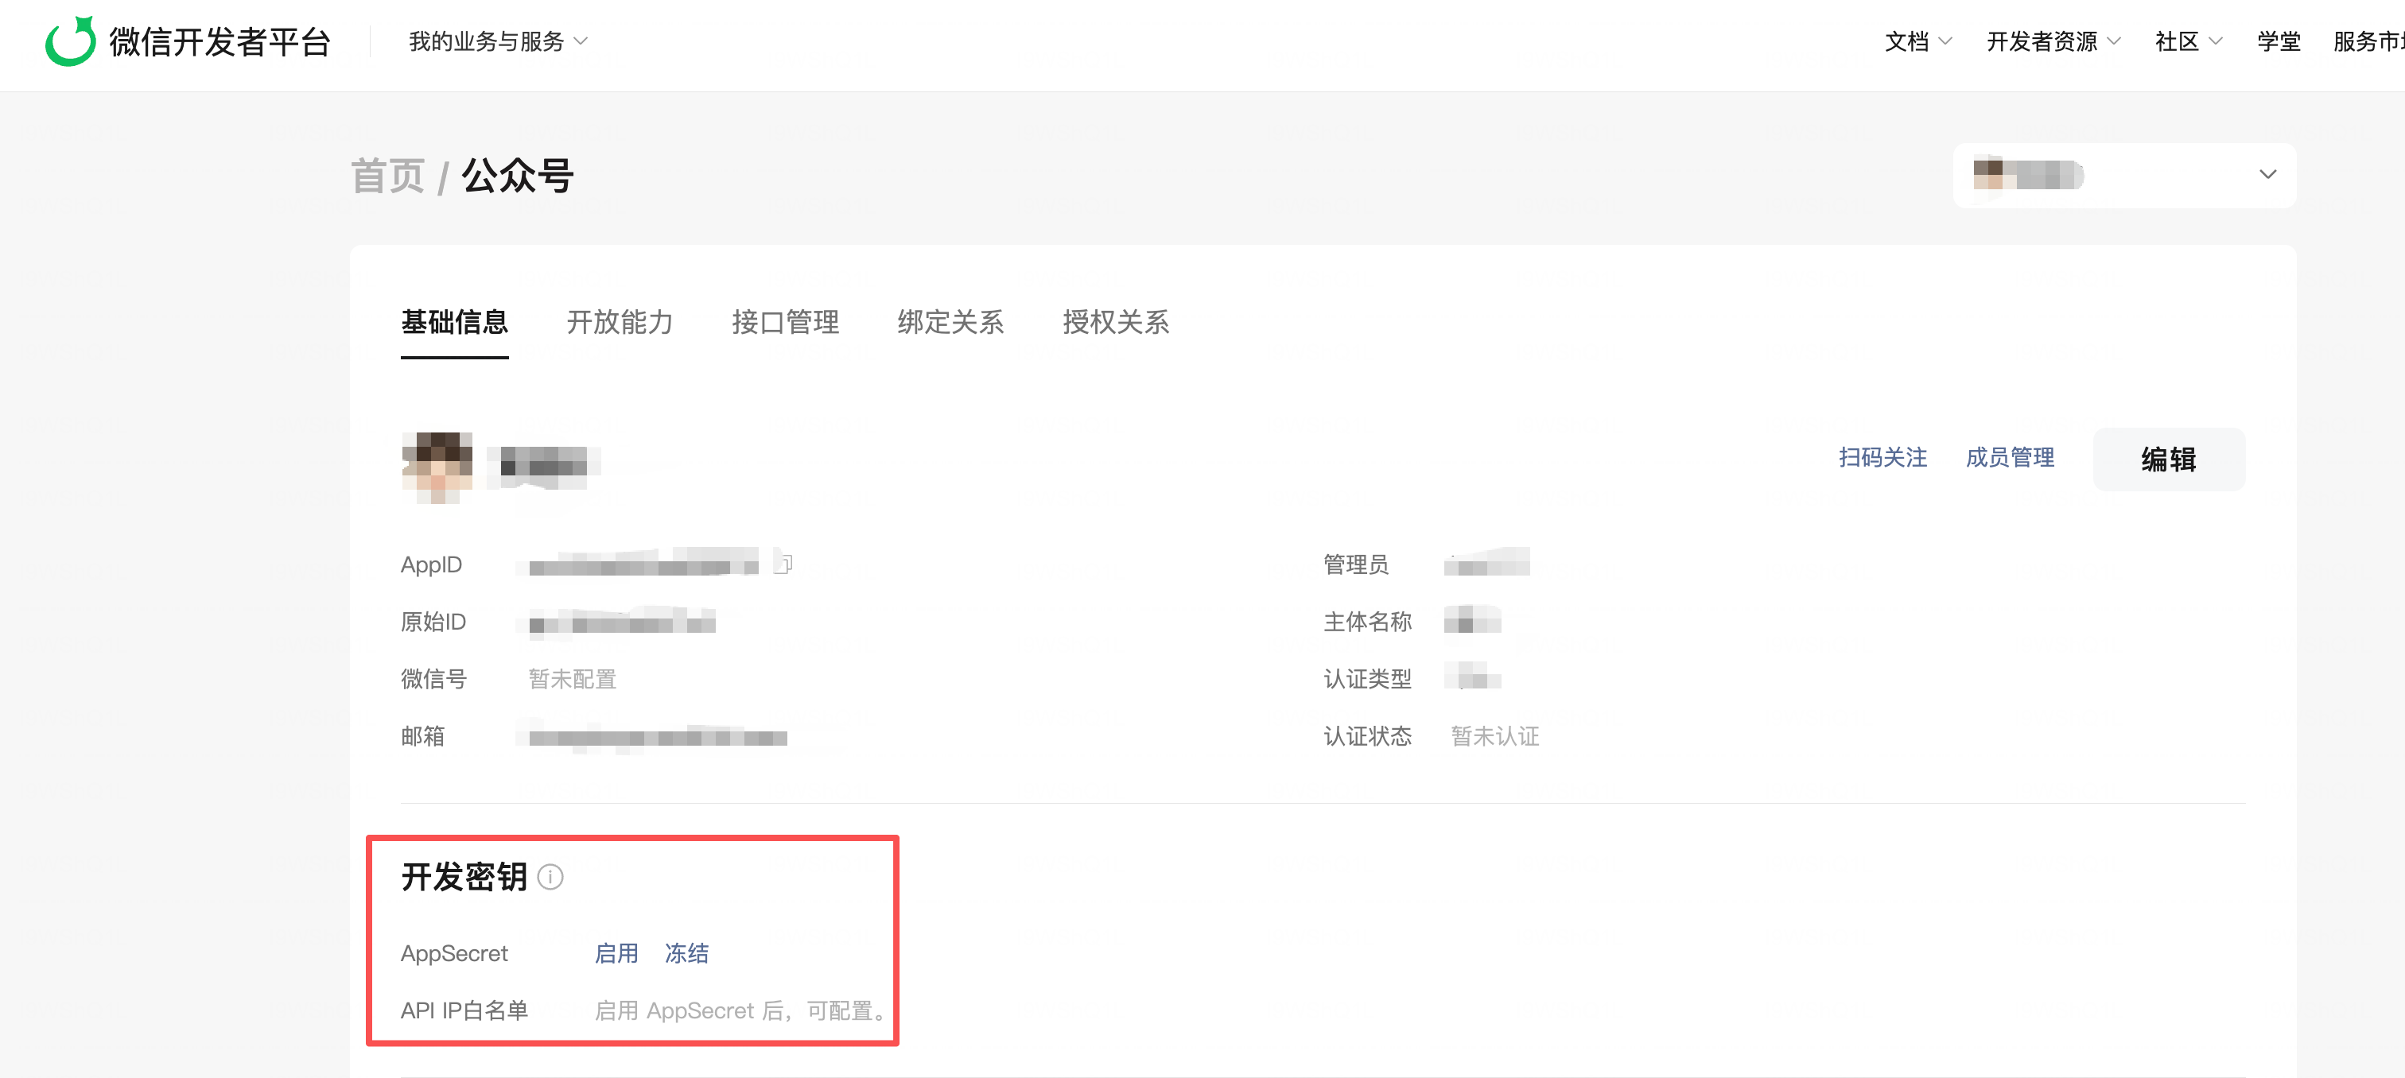Open the 绑定关系 tab
2405x1078 pixels.
[950, 322]
